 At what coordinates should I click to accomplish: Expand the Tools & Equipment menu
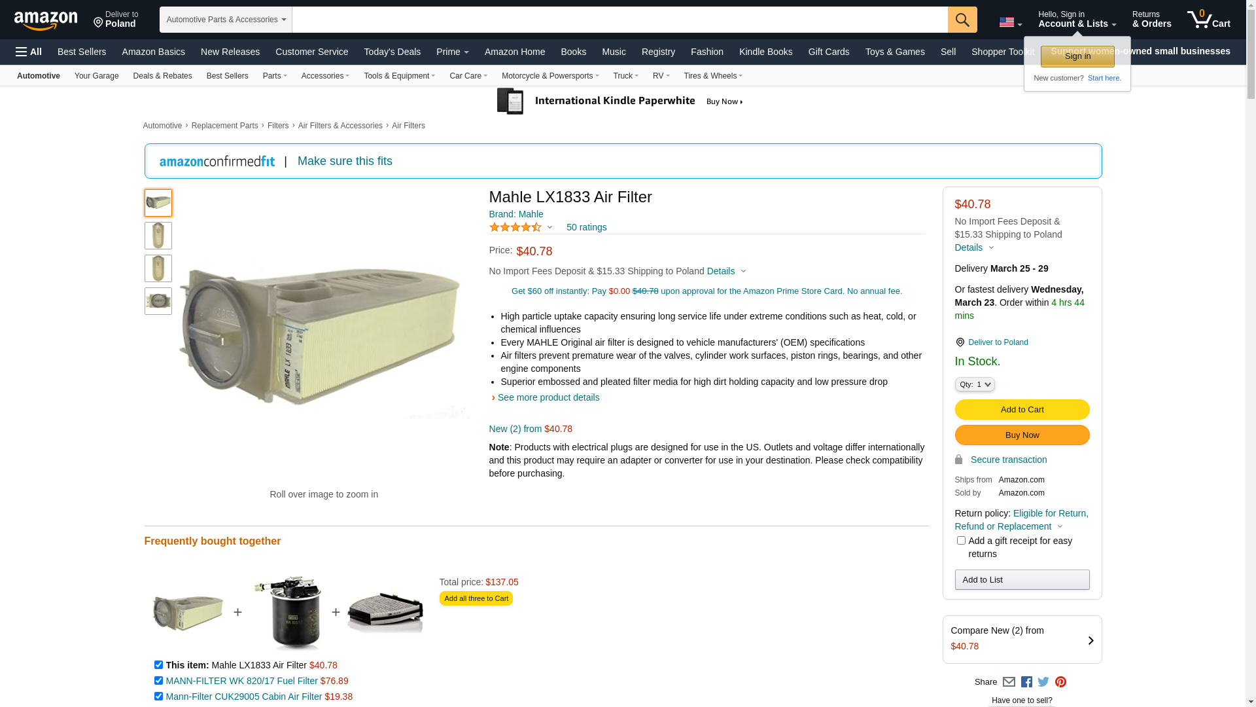coord(399,76)
